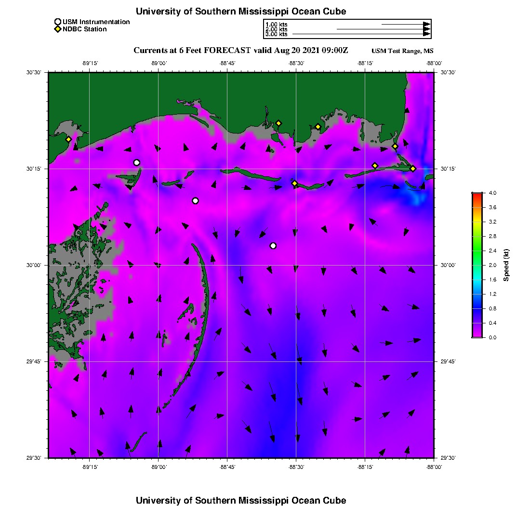530x506 pixels.
Task: Click the 3.00 kts scale arrow label
Action: (x=277, y=34)
